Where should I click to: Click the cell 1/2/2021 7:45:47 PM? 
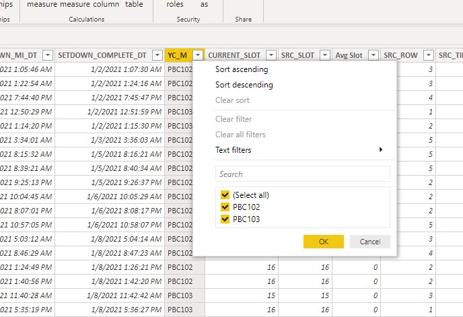[110, 98]
